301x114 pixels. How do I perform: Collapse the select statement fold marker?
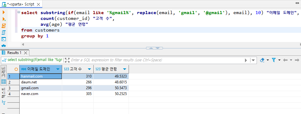tap(19, 12)
